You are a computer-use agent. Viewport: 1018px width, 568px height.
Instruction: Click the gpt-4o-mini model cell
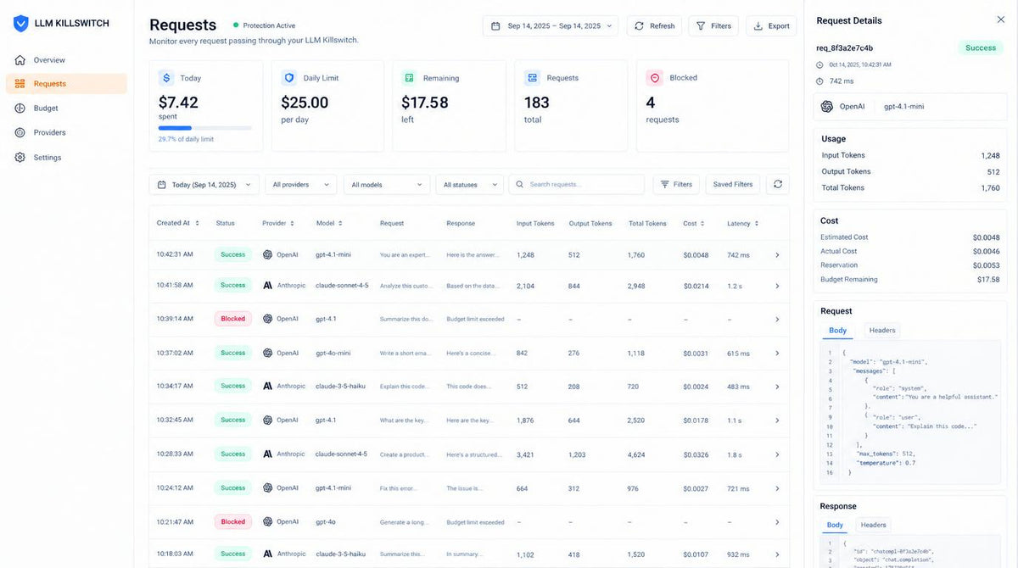(333, 353)
